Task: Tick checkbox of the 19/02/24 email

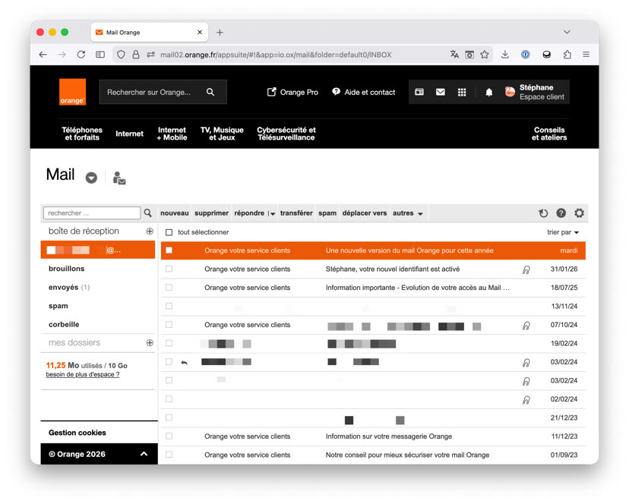Action: 169,343
